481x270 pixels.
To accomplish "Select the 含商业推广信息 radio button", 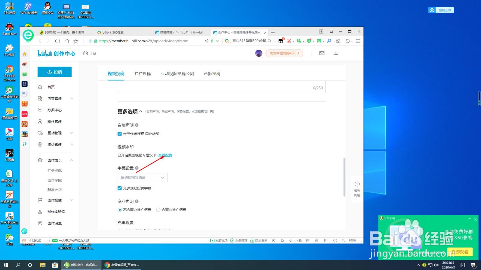I will 158,209.
